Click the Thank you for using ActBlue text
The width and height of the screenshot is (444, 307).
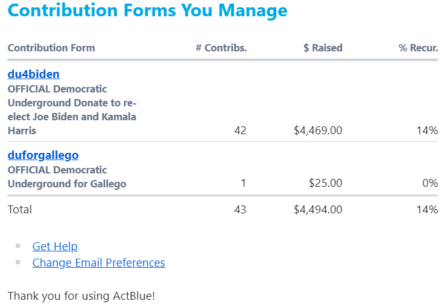(81, 296)
